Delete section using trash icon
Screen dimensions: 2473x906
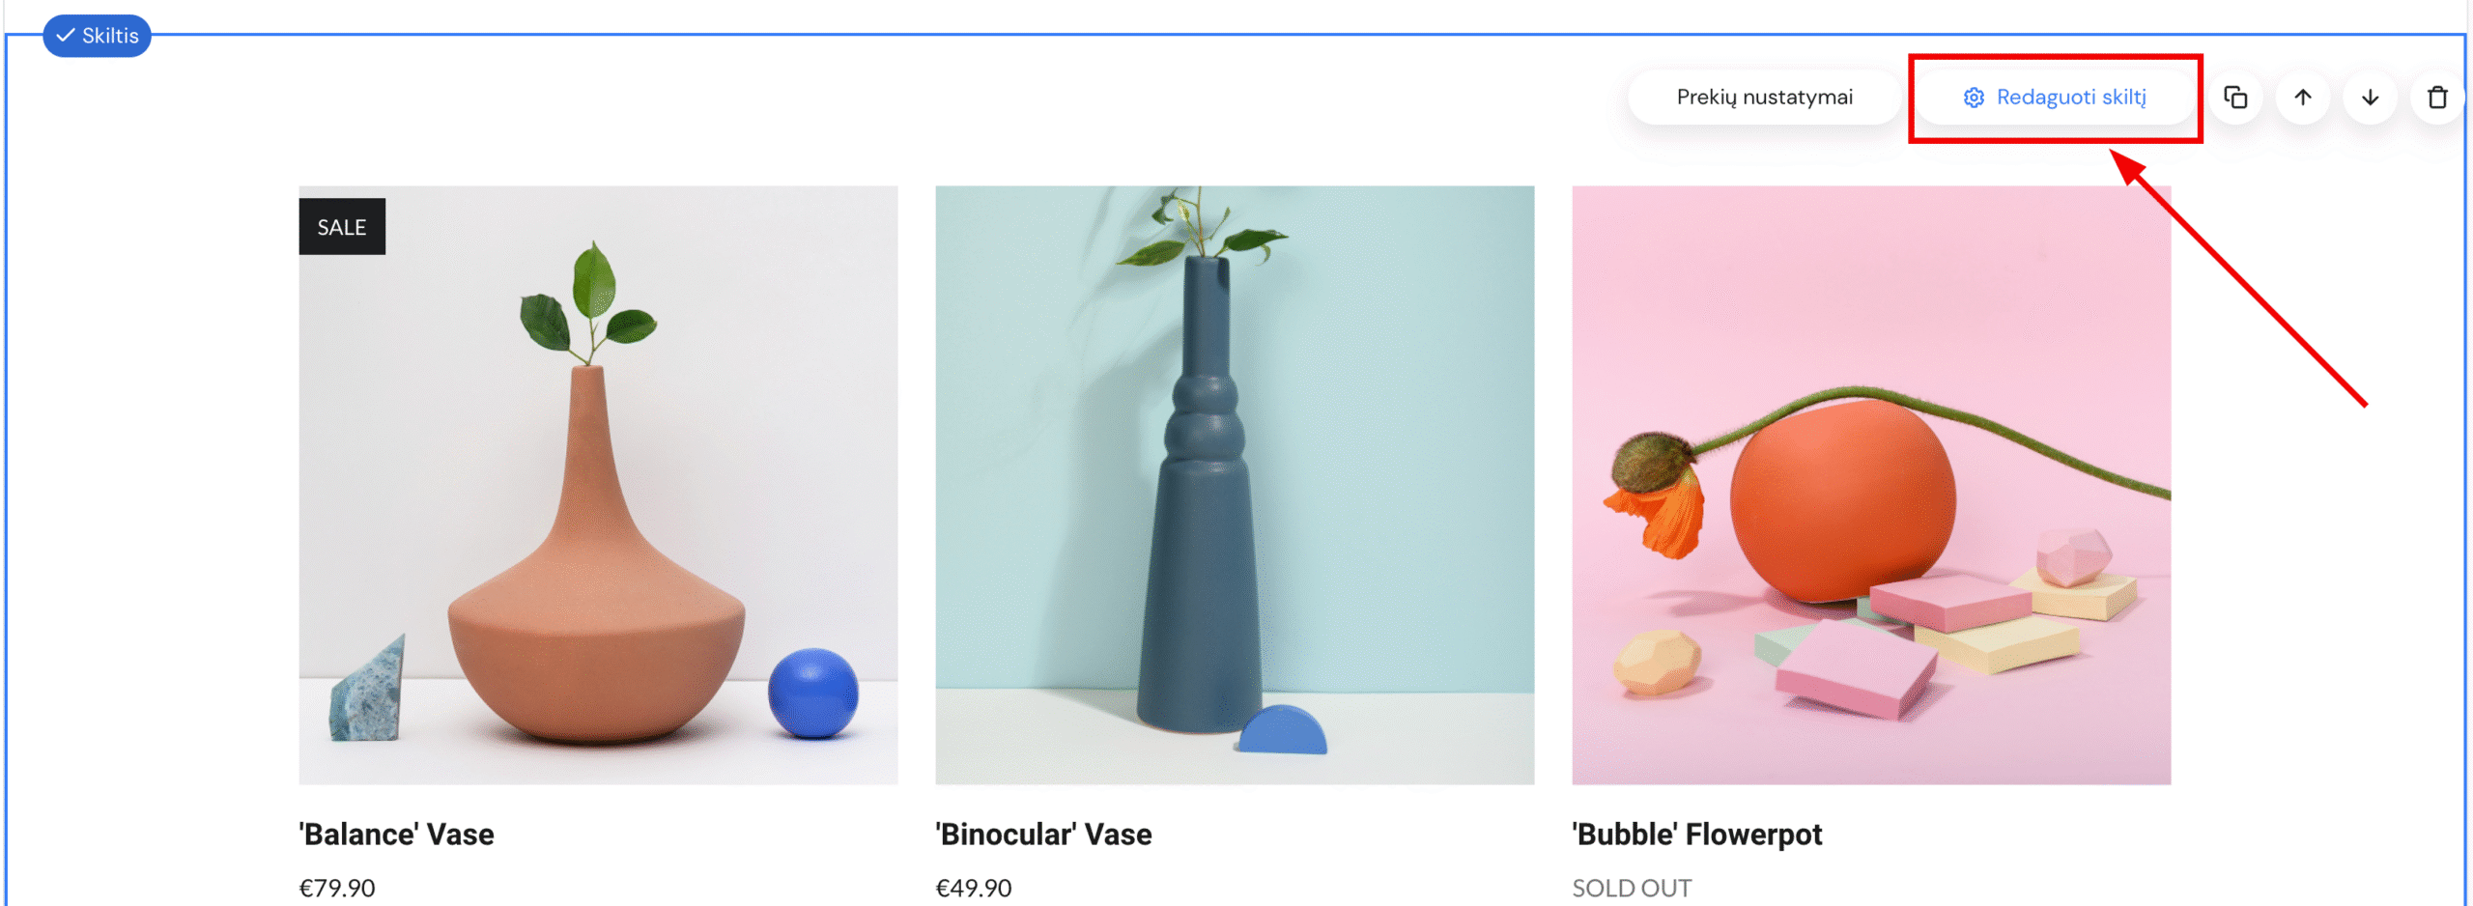point(2437,97)
